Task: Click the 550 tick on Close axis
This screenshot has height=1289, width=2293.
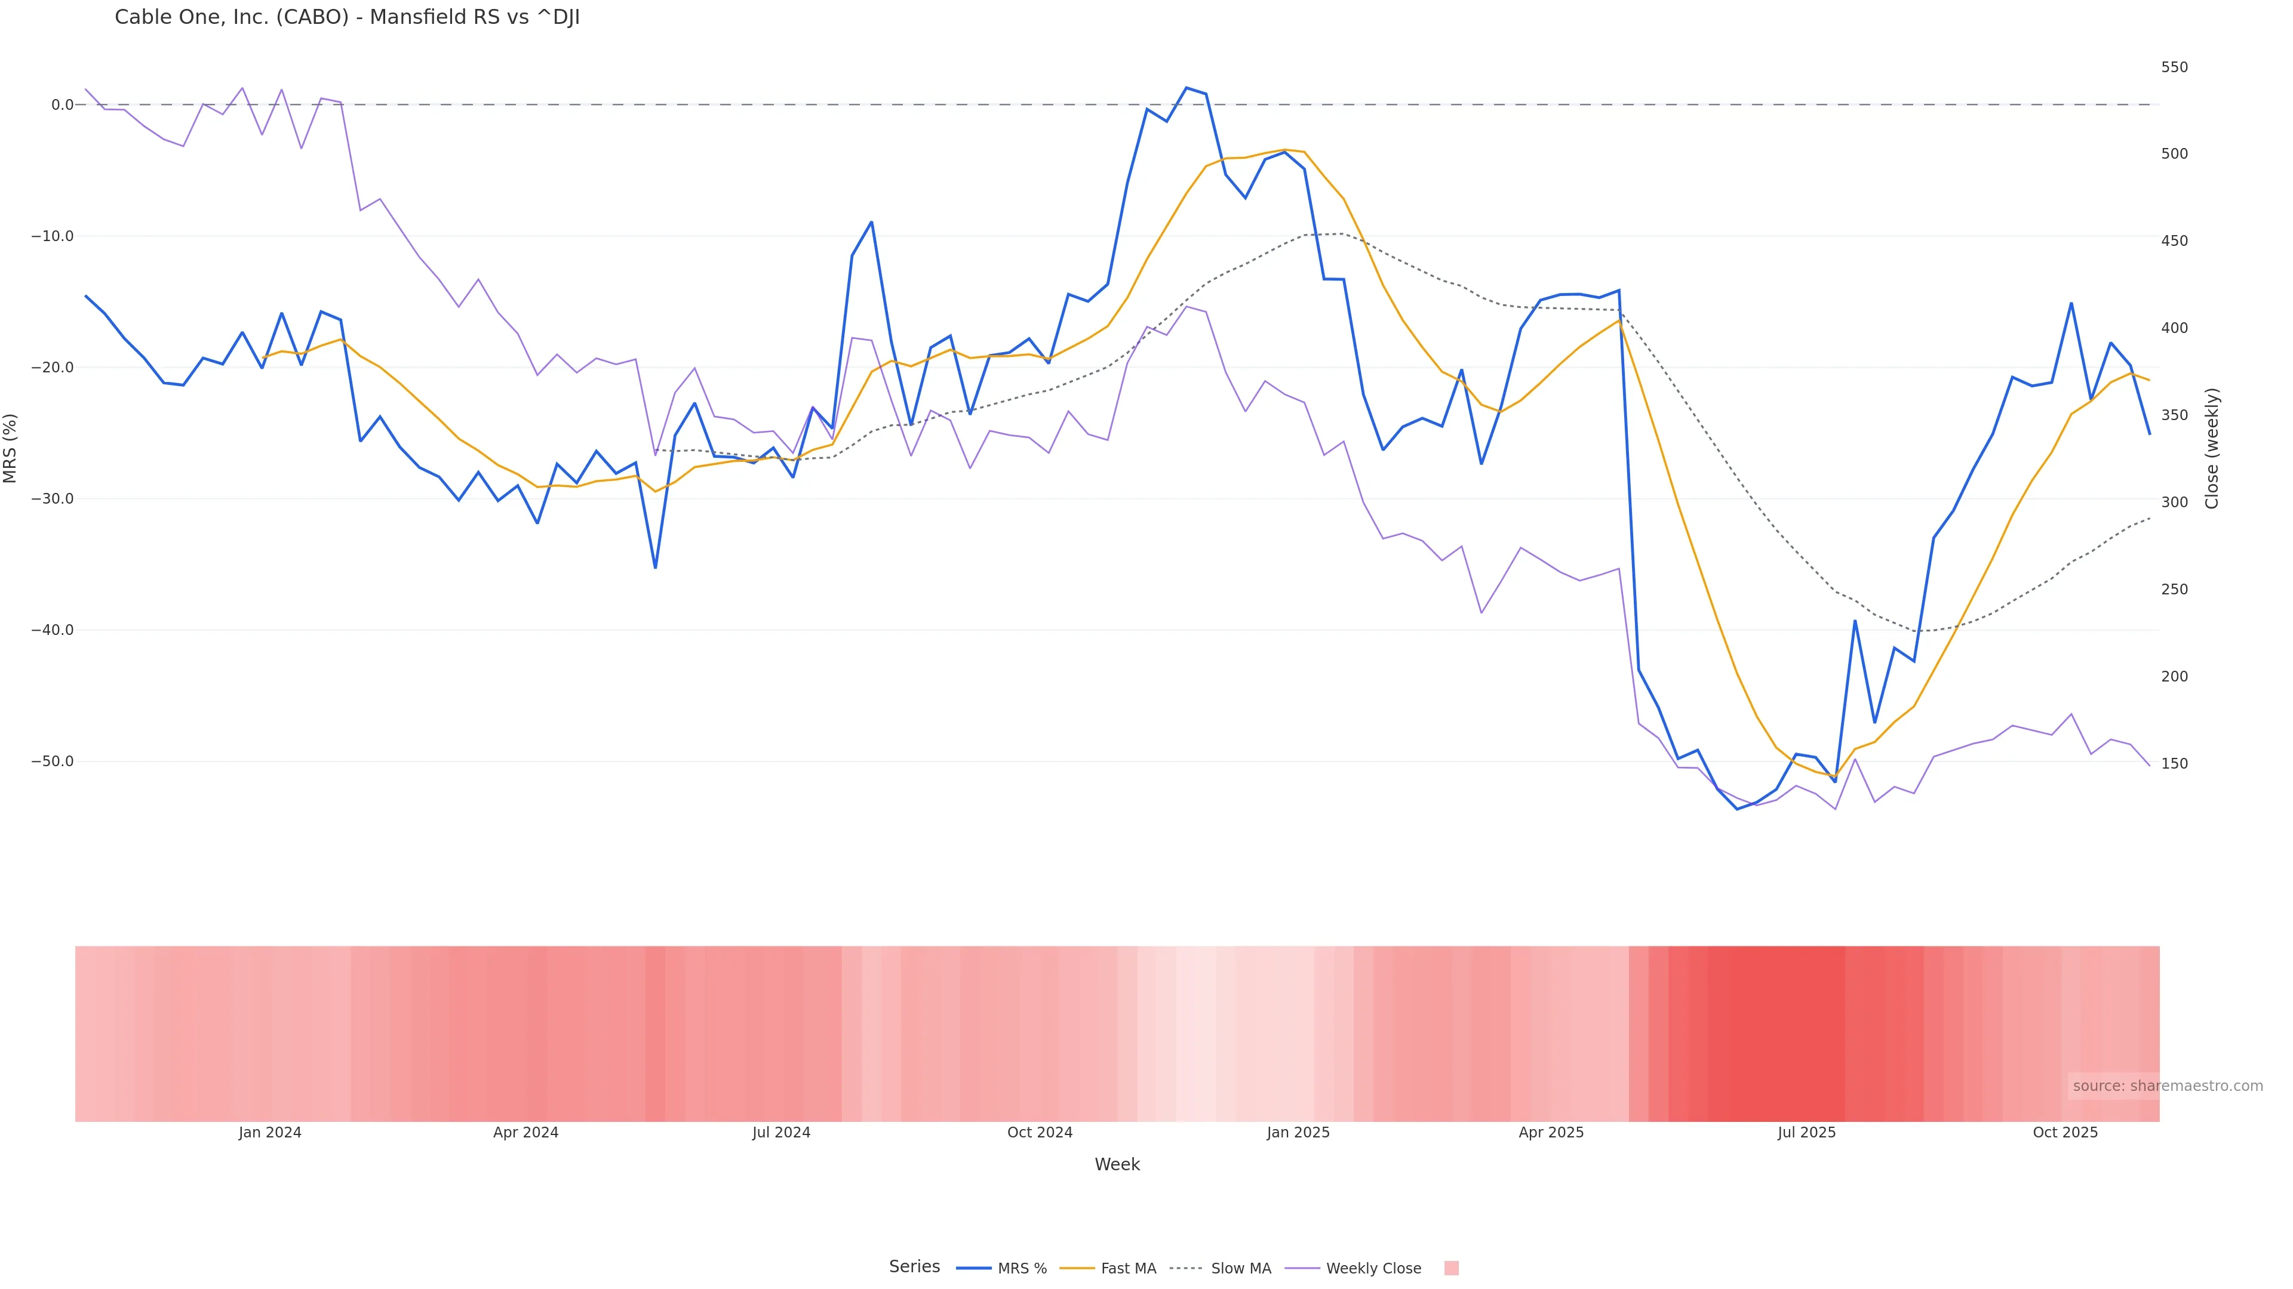Action: click(x=2174, y=67)
